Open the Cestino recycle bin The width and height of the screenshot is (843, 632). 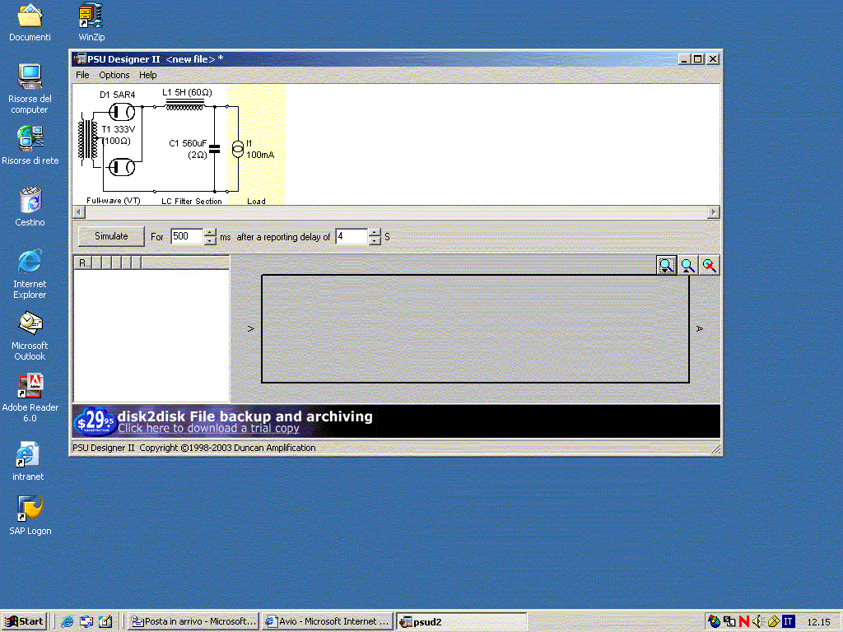[30, 207]
